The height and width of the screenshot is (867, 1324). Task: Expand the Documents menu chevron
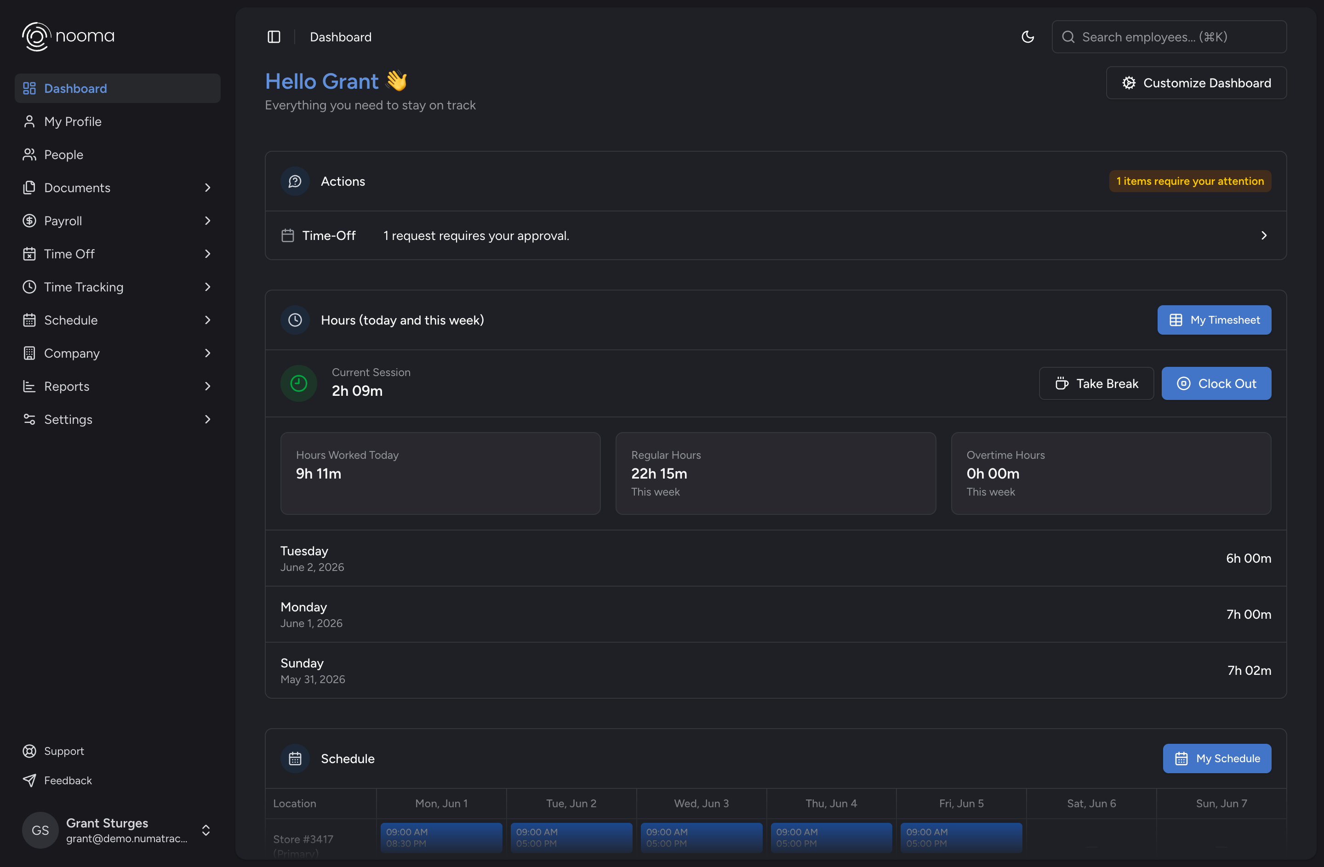207,188
